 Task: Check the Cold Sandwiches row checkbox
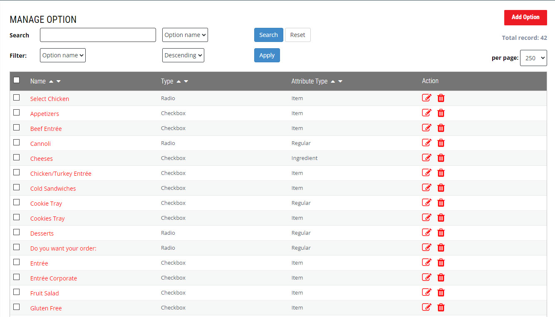point(17,187)
